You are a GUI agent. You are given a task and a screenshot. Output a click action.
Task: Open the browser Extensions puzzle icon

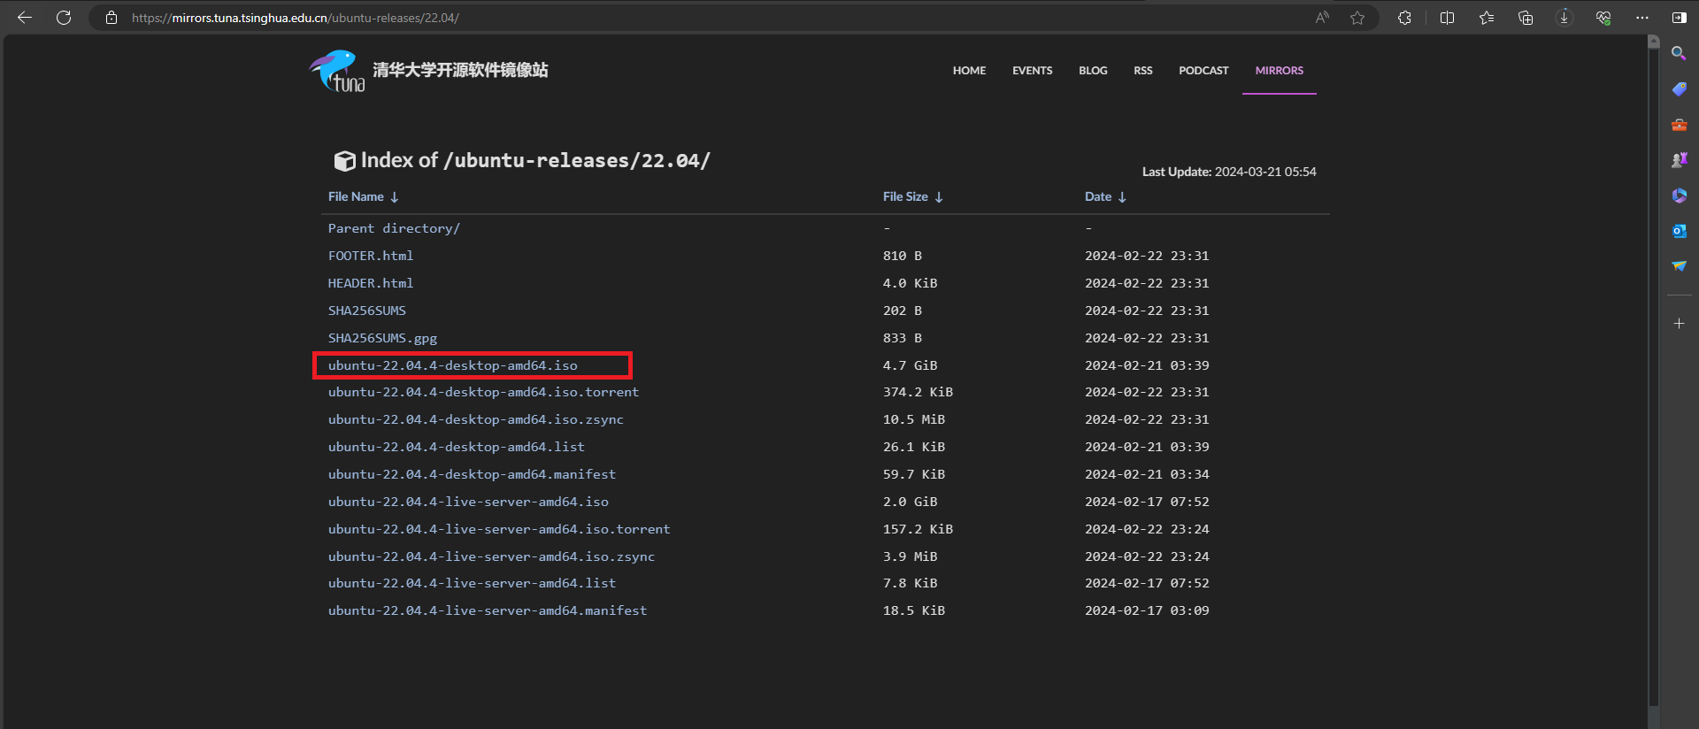pyautogui.click(x=1404, y=18)
